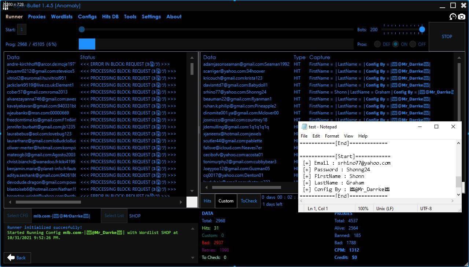This screenshot has width=469, height=267.
Task: Click the Select CFG button
Action: (x=18, y=216)
